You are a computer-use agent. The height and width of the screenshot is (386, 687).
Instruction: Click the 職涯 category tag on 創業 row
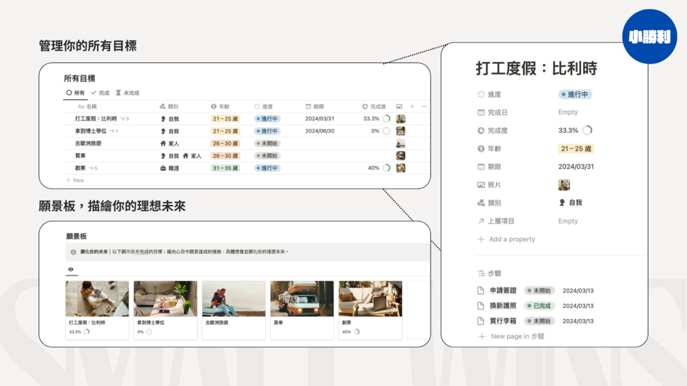[170, 168]
